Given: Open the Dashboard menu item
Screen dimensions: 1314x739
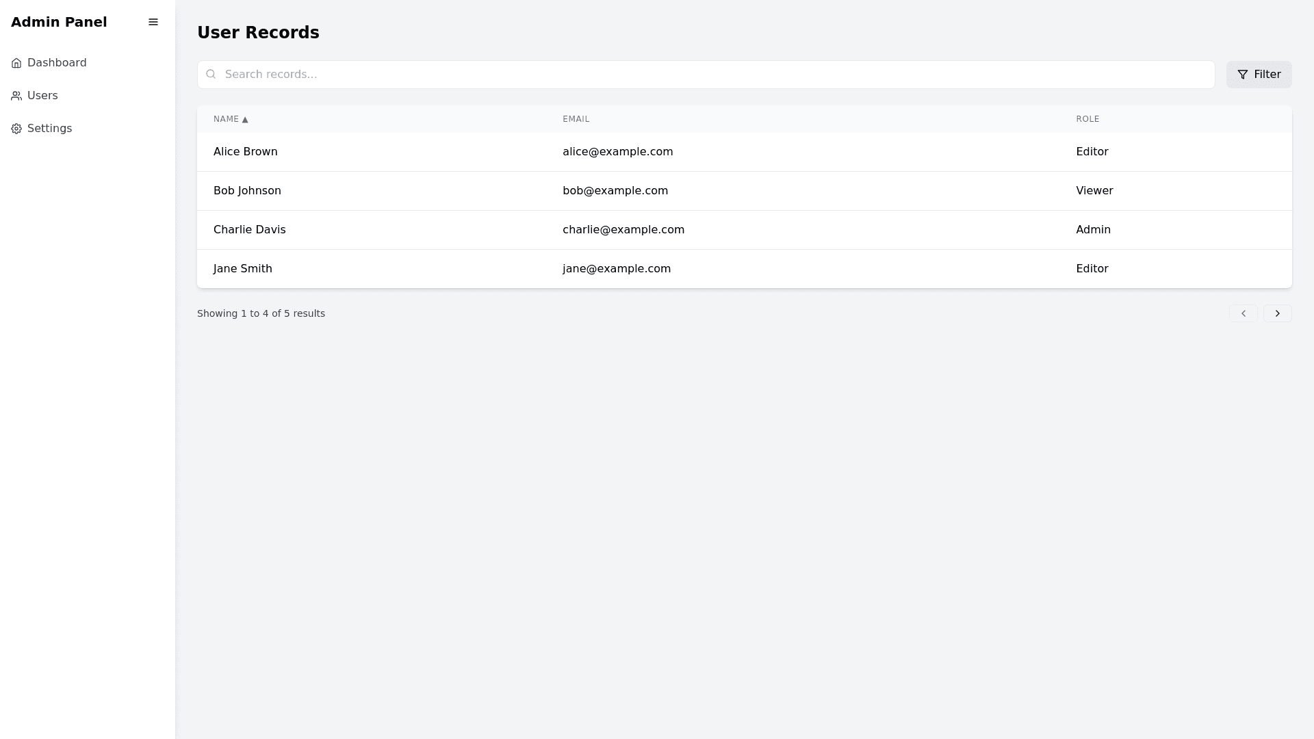Looking at the screenshot, I should (57, 63).
